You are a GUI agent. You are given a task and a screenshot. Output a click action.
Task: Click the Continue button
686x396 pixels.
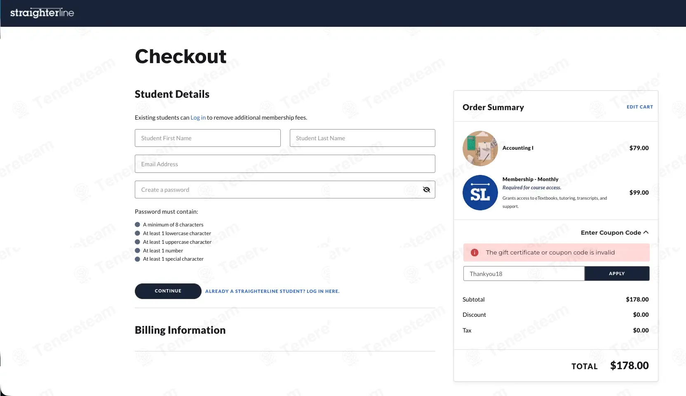168,291
